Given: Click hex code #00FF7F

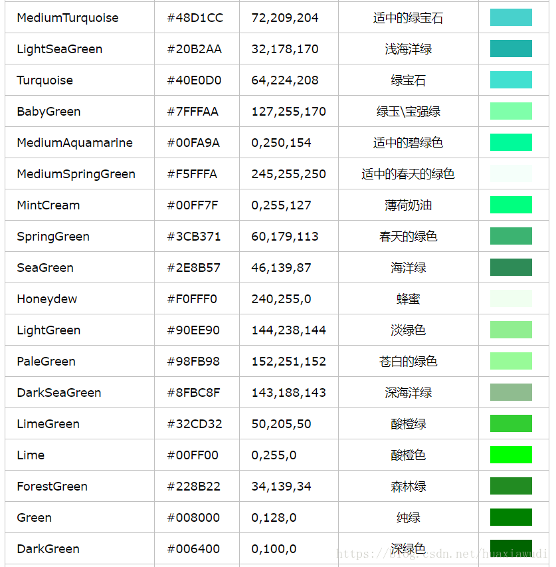Looking at the screenshot, I should pyautogui.click(x=193, y=205).
